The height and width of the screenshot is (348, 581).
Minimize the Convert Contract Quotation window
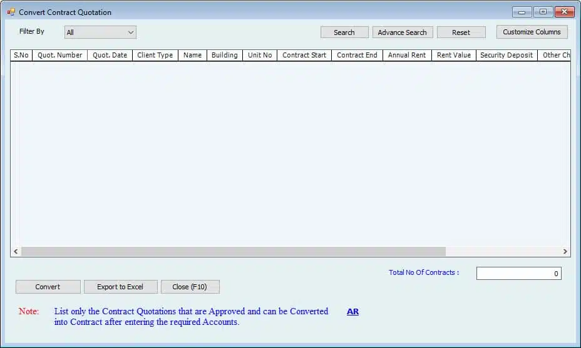click(x=522, y=12)
